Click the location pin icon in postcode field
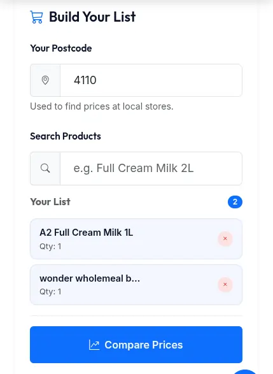This screenshot has width=273, height=374. 45,80
